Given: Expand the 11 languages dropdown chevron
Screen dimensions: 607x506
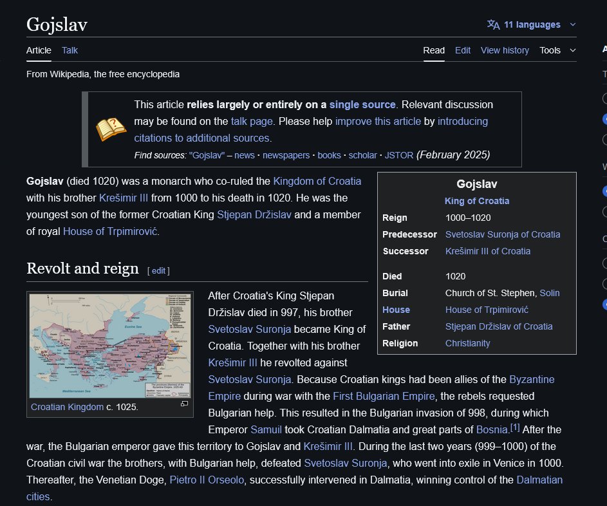Looking at the screenshot, I should pos(571,24).
